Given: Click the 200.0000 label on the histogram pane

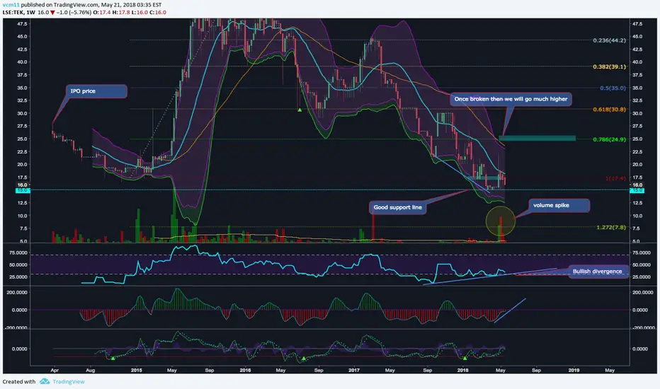Looking at the screenshot, I should tap(642, 292).
